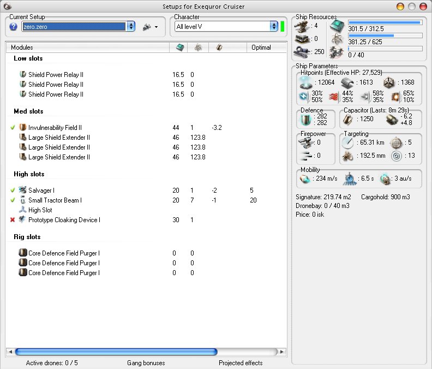Select the empty High Slot row
The width and height of the screenshot is (432, 369).
[146, 210]
